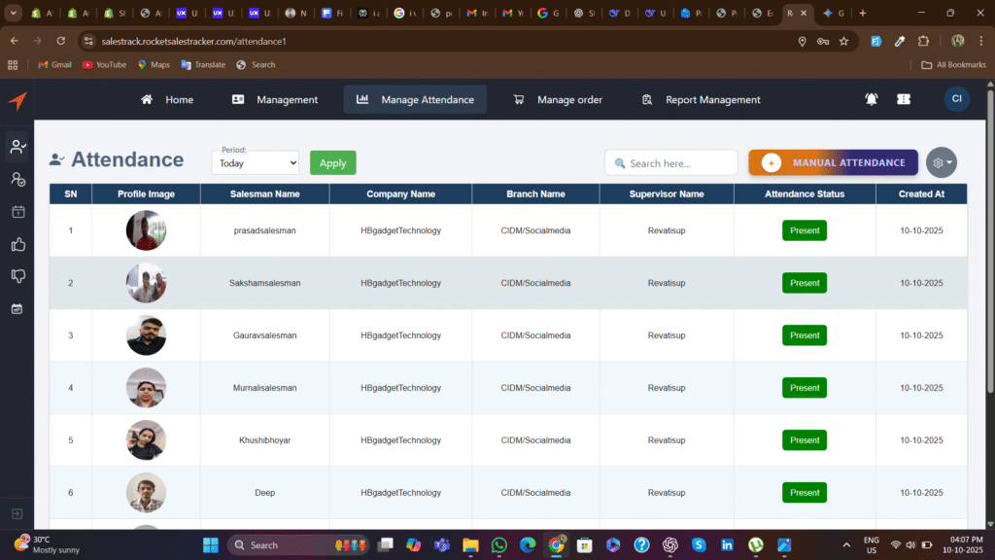Screen dimensions: 995x560
Task: Go to the Home menu
Action: pyautogui.click(x=167, y=100)
